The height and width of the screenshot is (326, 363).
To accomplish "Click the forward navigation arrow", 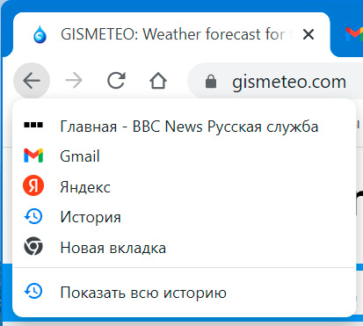I will pos(74,81).
